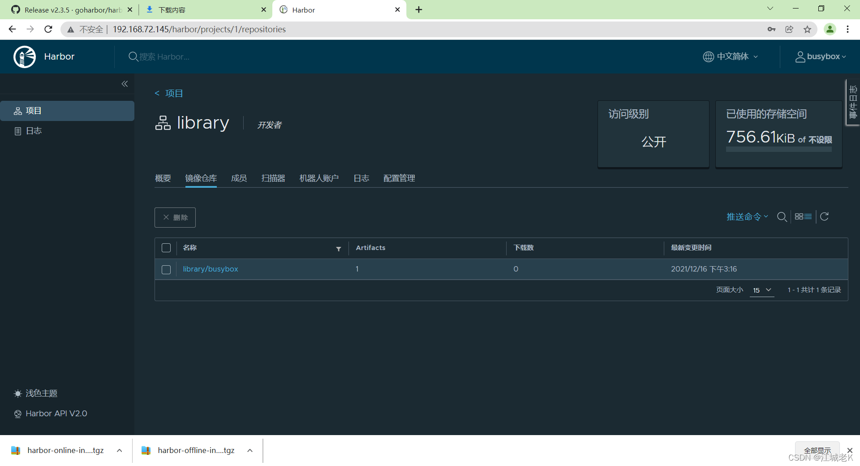Open the event log side panel tab
860x466 pixels.
(x=853, y=102)
